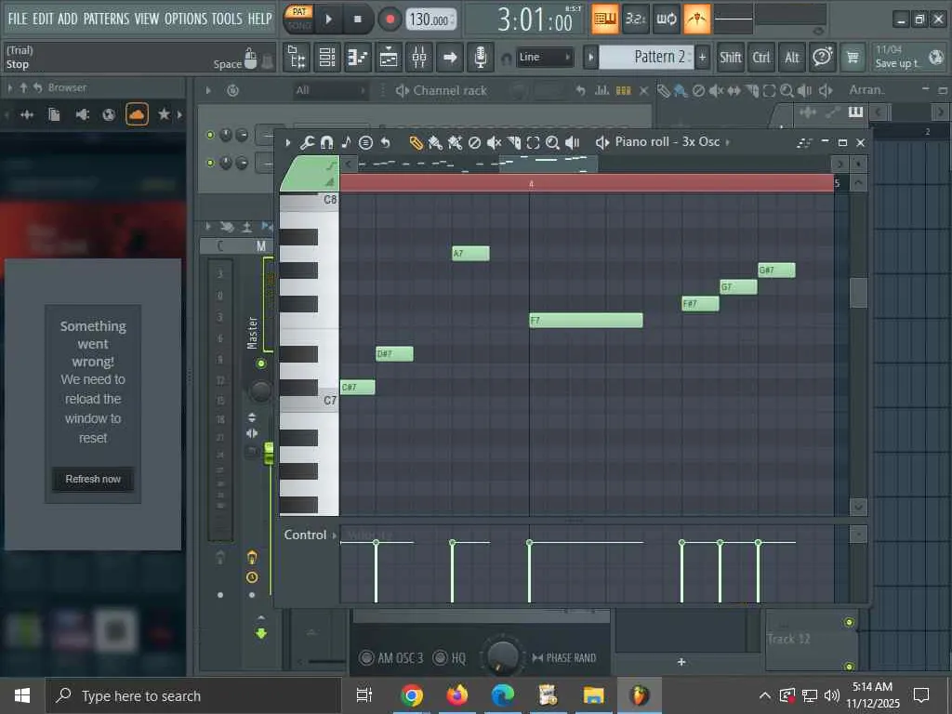Open the Control event editor dropdown arrow
952x714 pixels.
tap(334, 535)
